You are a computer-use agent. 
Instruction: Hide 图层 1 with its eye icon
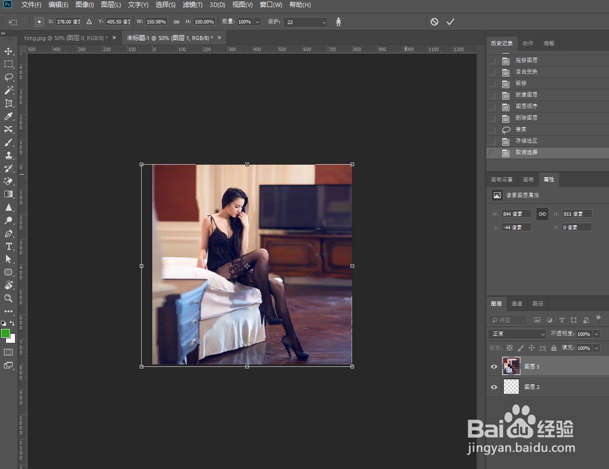point(494,366)
